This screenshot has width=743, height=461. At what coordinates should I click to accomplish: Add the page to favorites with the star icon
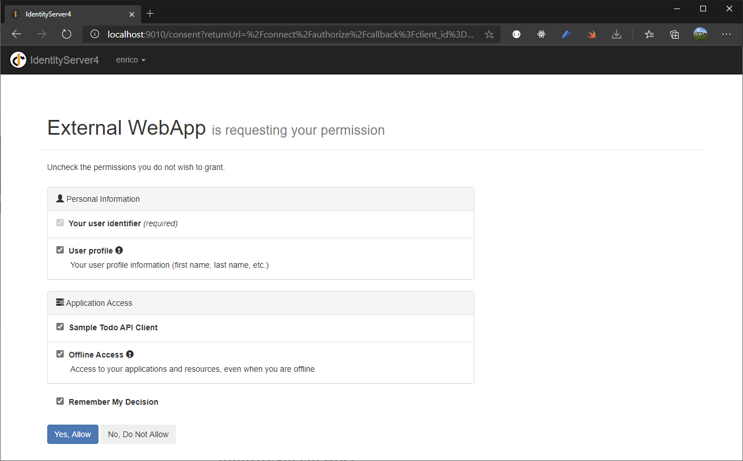click(x=489, y=34)
